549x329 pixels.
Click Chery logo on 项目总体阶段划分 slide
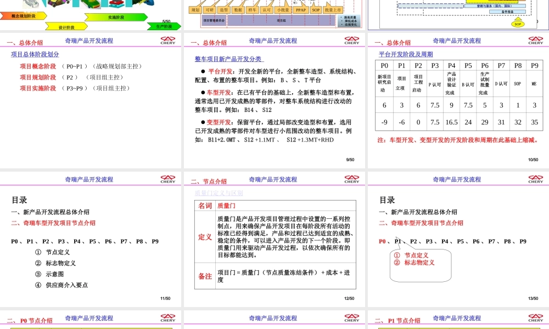[x=167, y=40]
